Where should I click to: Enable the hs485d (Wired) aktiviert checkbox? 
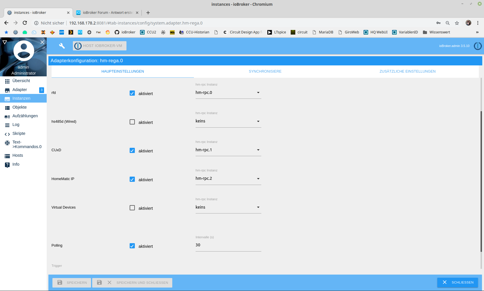pyautogui.click(x=132, y=122)
